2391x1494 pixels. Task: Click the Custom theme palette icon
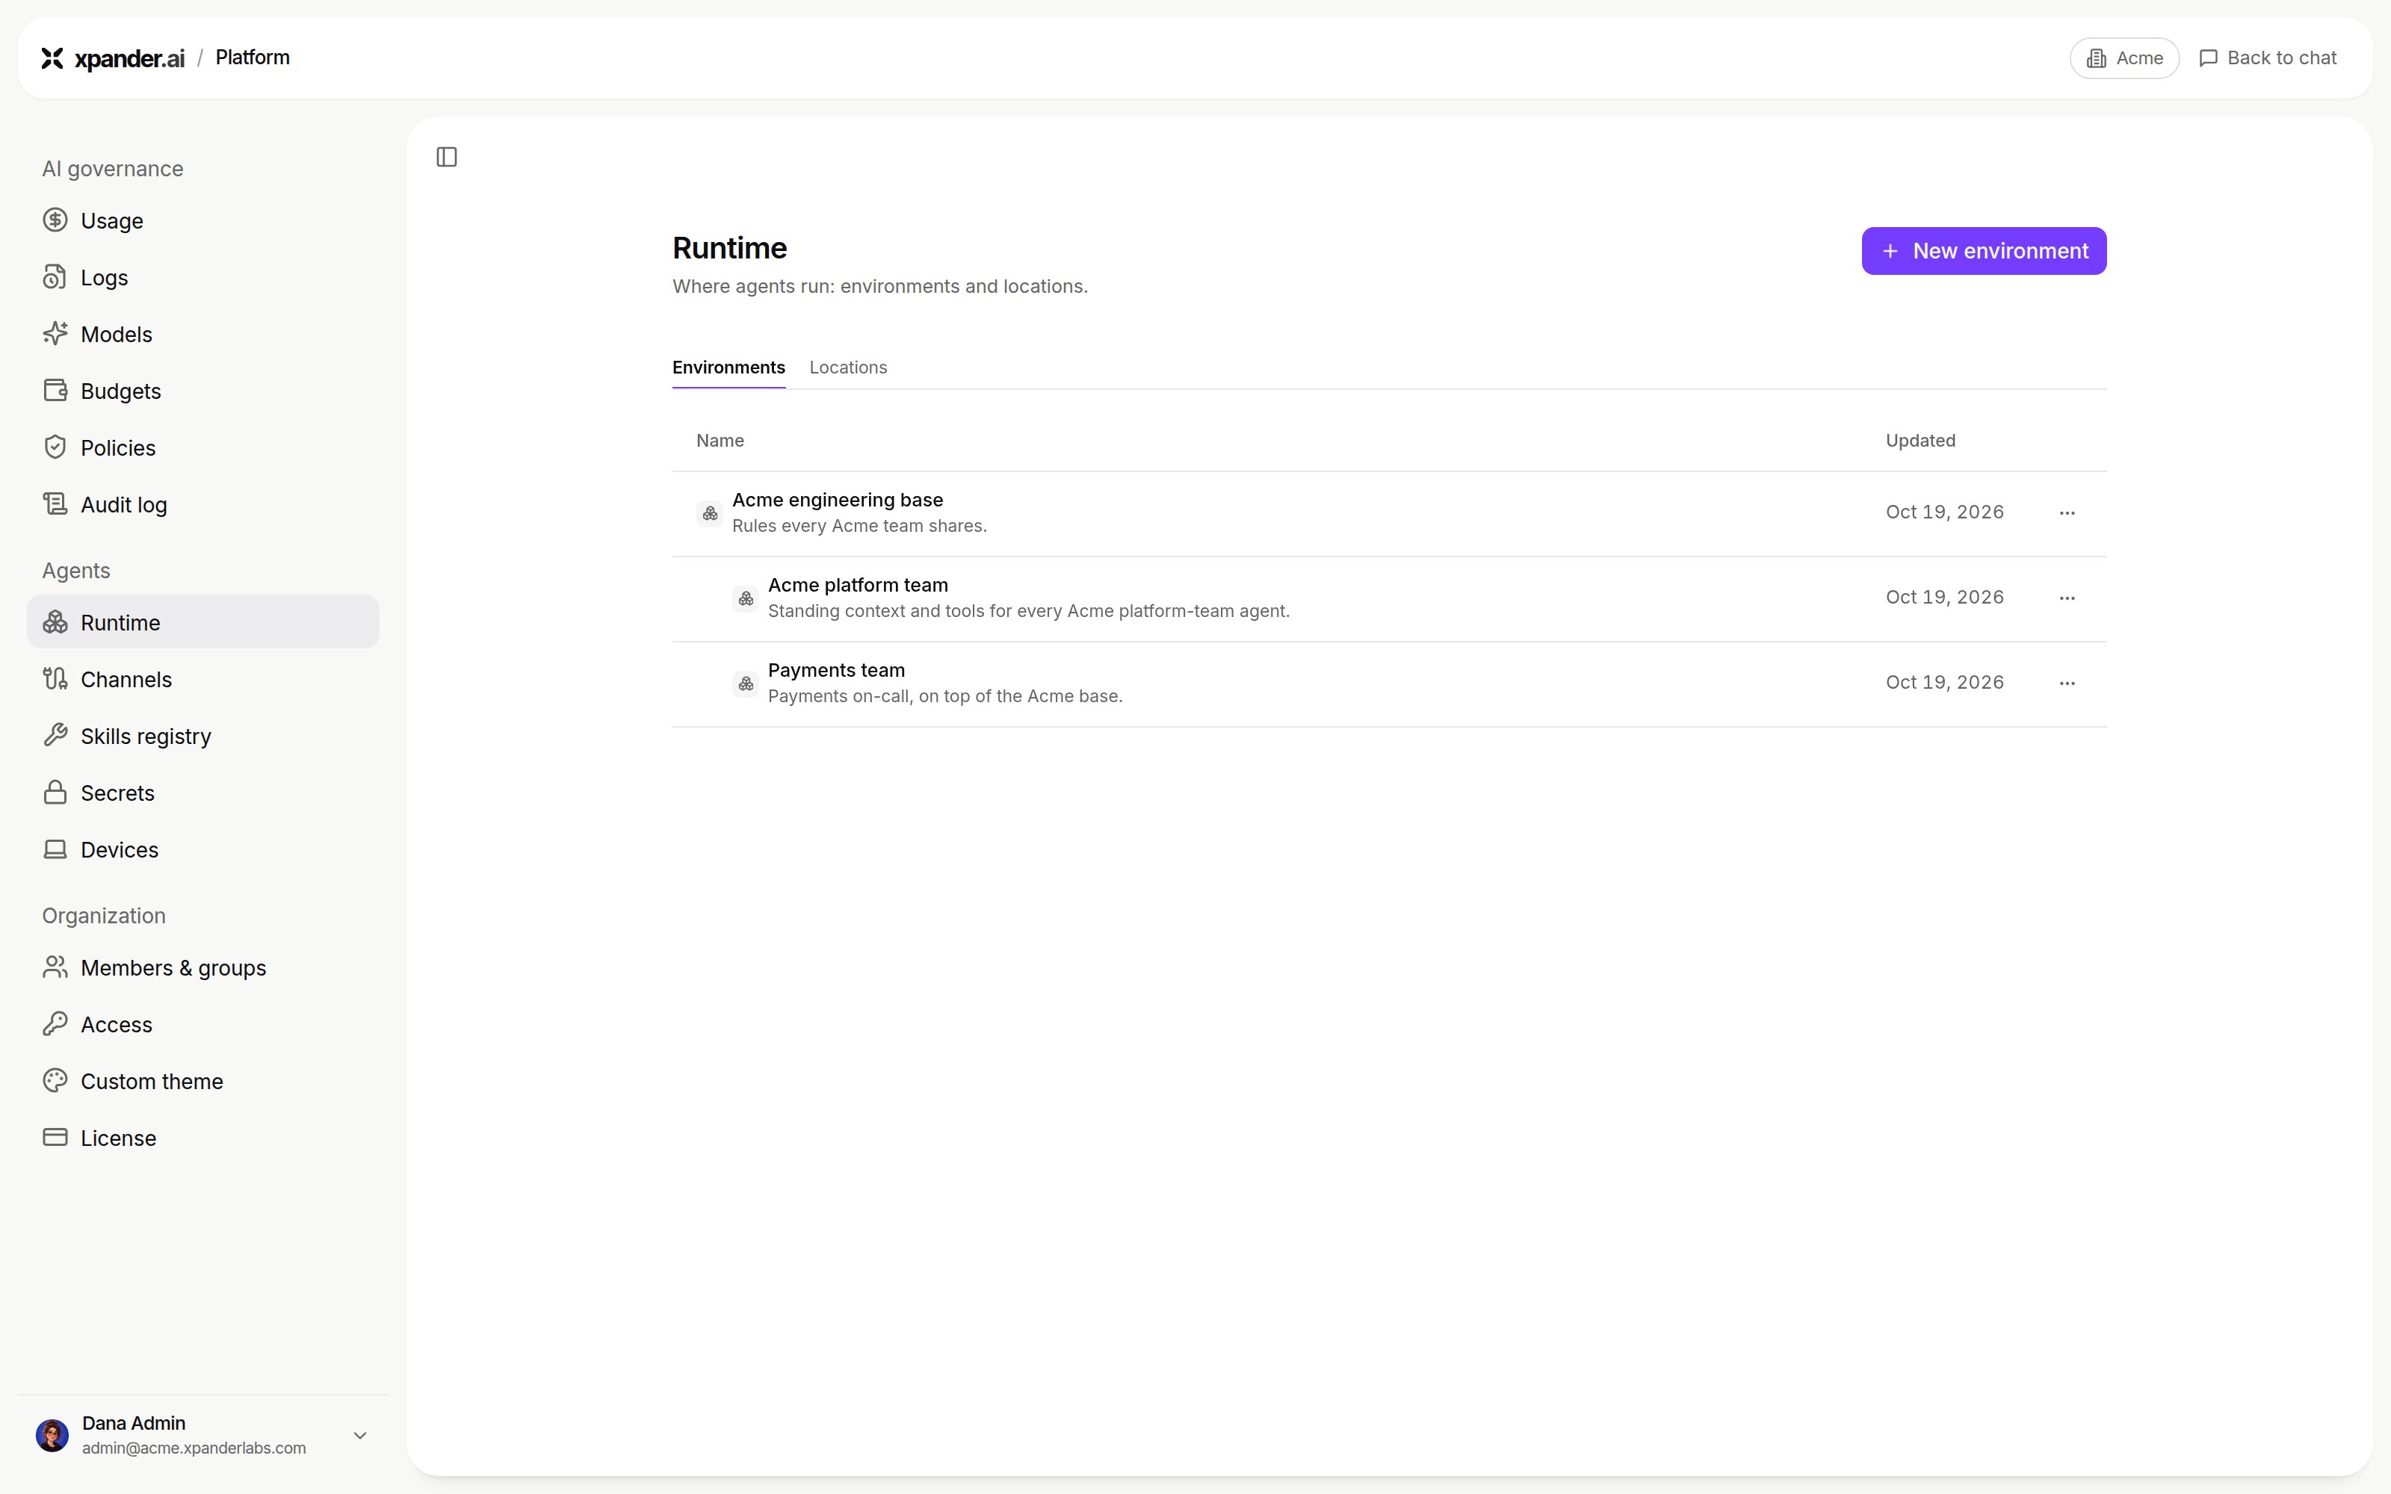tap(55, 1081)
